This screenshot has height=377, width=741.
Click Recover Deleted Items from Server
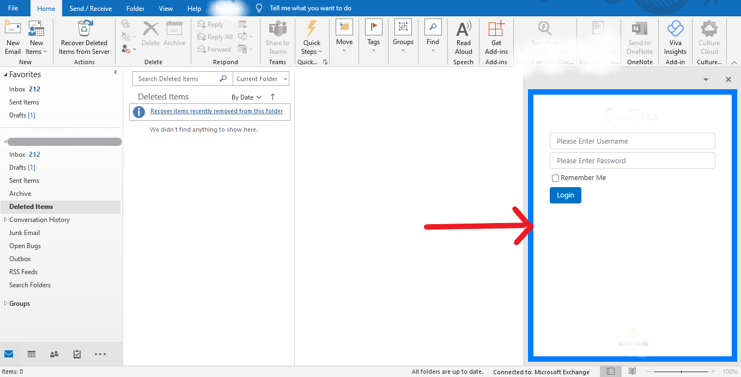point(84,37)
